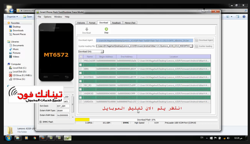The height and width of the screenshot is (144, 250).
Task: Click the chip info panel scrollbar thumb
Action: (x=73, y=104)
